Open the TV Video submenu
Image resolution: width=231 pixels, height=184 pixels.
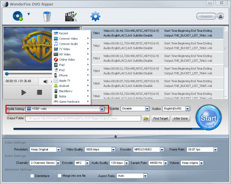point(72,49)
